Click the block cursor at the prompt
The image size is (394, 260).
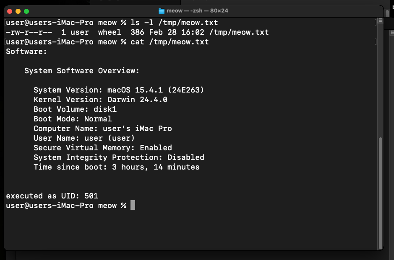[x=133, y=205]
